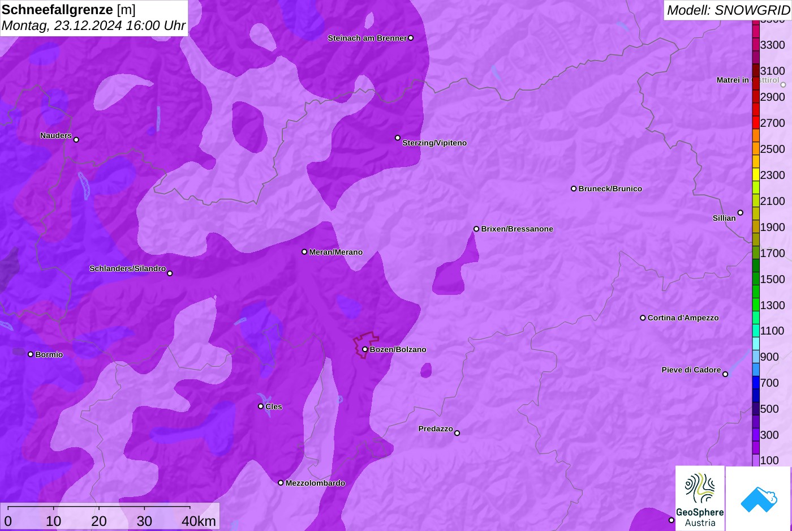Click the Bozen/Bolzano marker dot
The width and height of the screenshot is (792, 531).
pos(365,349)
